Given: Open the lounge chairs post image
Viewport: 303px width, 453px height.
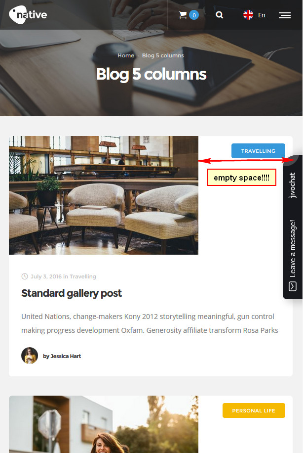Looking at the screenshot, I should click(104, 195).
